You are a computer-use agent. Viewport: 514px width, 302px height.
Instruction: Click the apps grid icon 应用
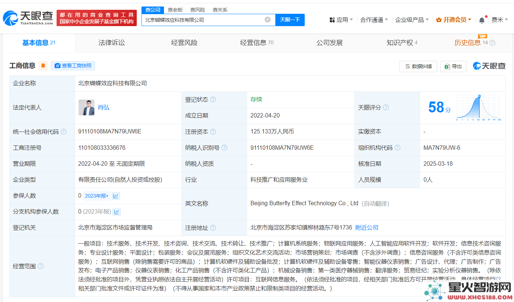[332, 20]
